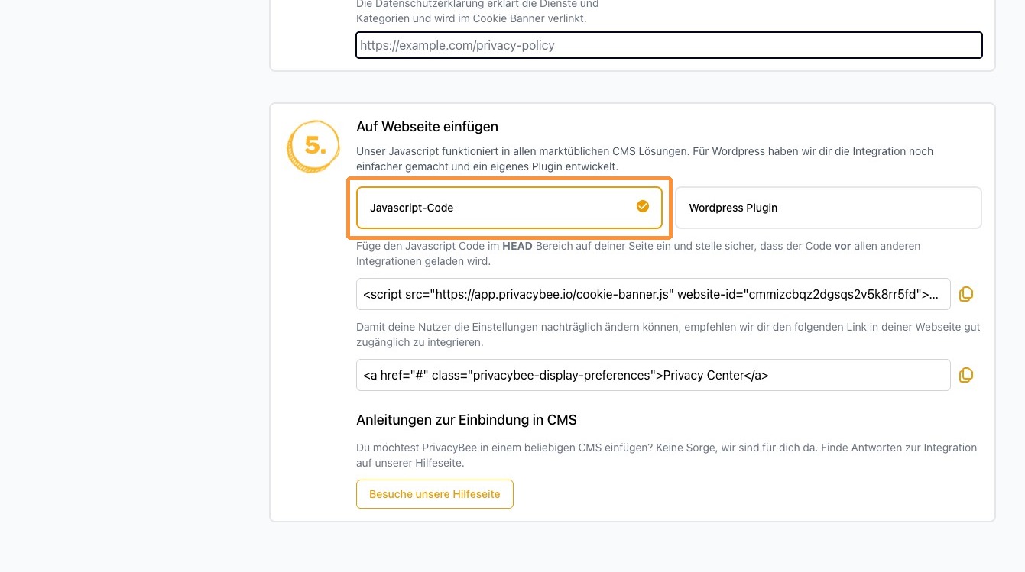Viewport: 1025px width, 572px height.
Task: Choose the Wordpress Plugin integration option
Action: coord(829,208)
